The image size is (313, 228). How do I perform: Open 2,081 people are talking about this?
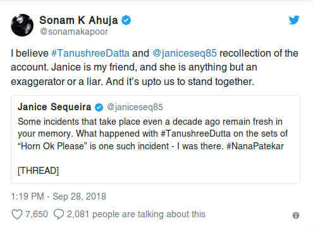pos(136,214)
